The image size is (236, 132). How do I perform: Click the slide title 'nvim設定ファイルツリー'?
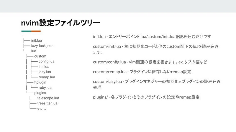(x=60, y=23)
